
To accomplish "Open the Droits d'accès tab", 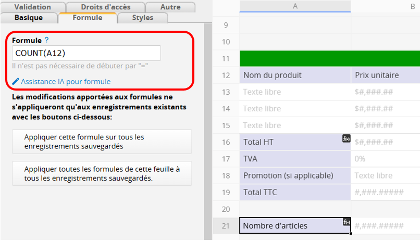I will [106, 7].
